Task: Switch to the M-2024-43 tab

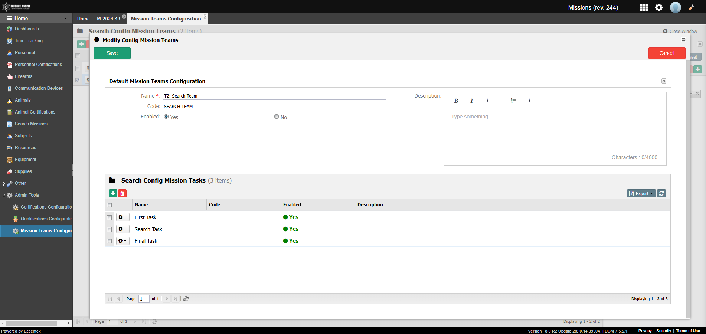Action: point(108,19)
